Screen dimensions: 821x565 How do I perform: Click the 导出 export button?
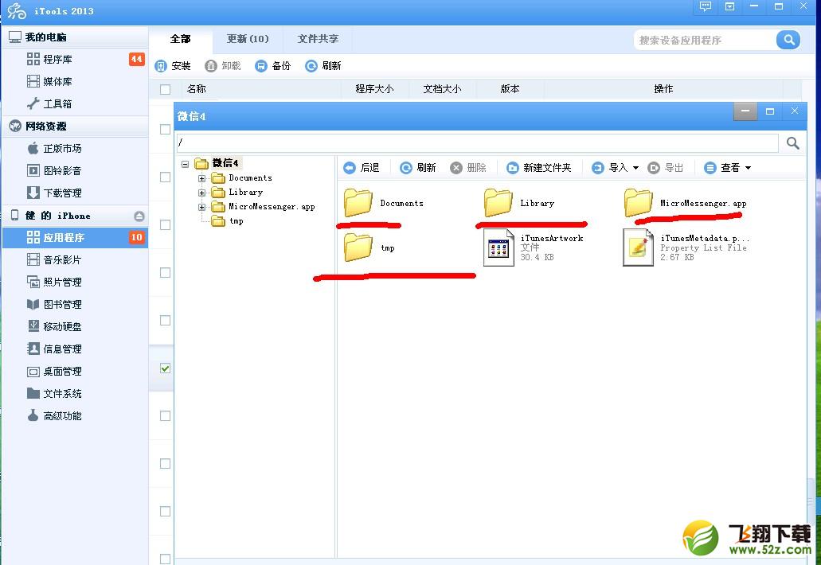(x=666, y=168)
